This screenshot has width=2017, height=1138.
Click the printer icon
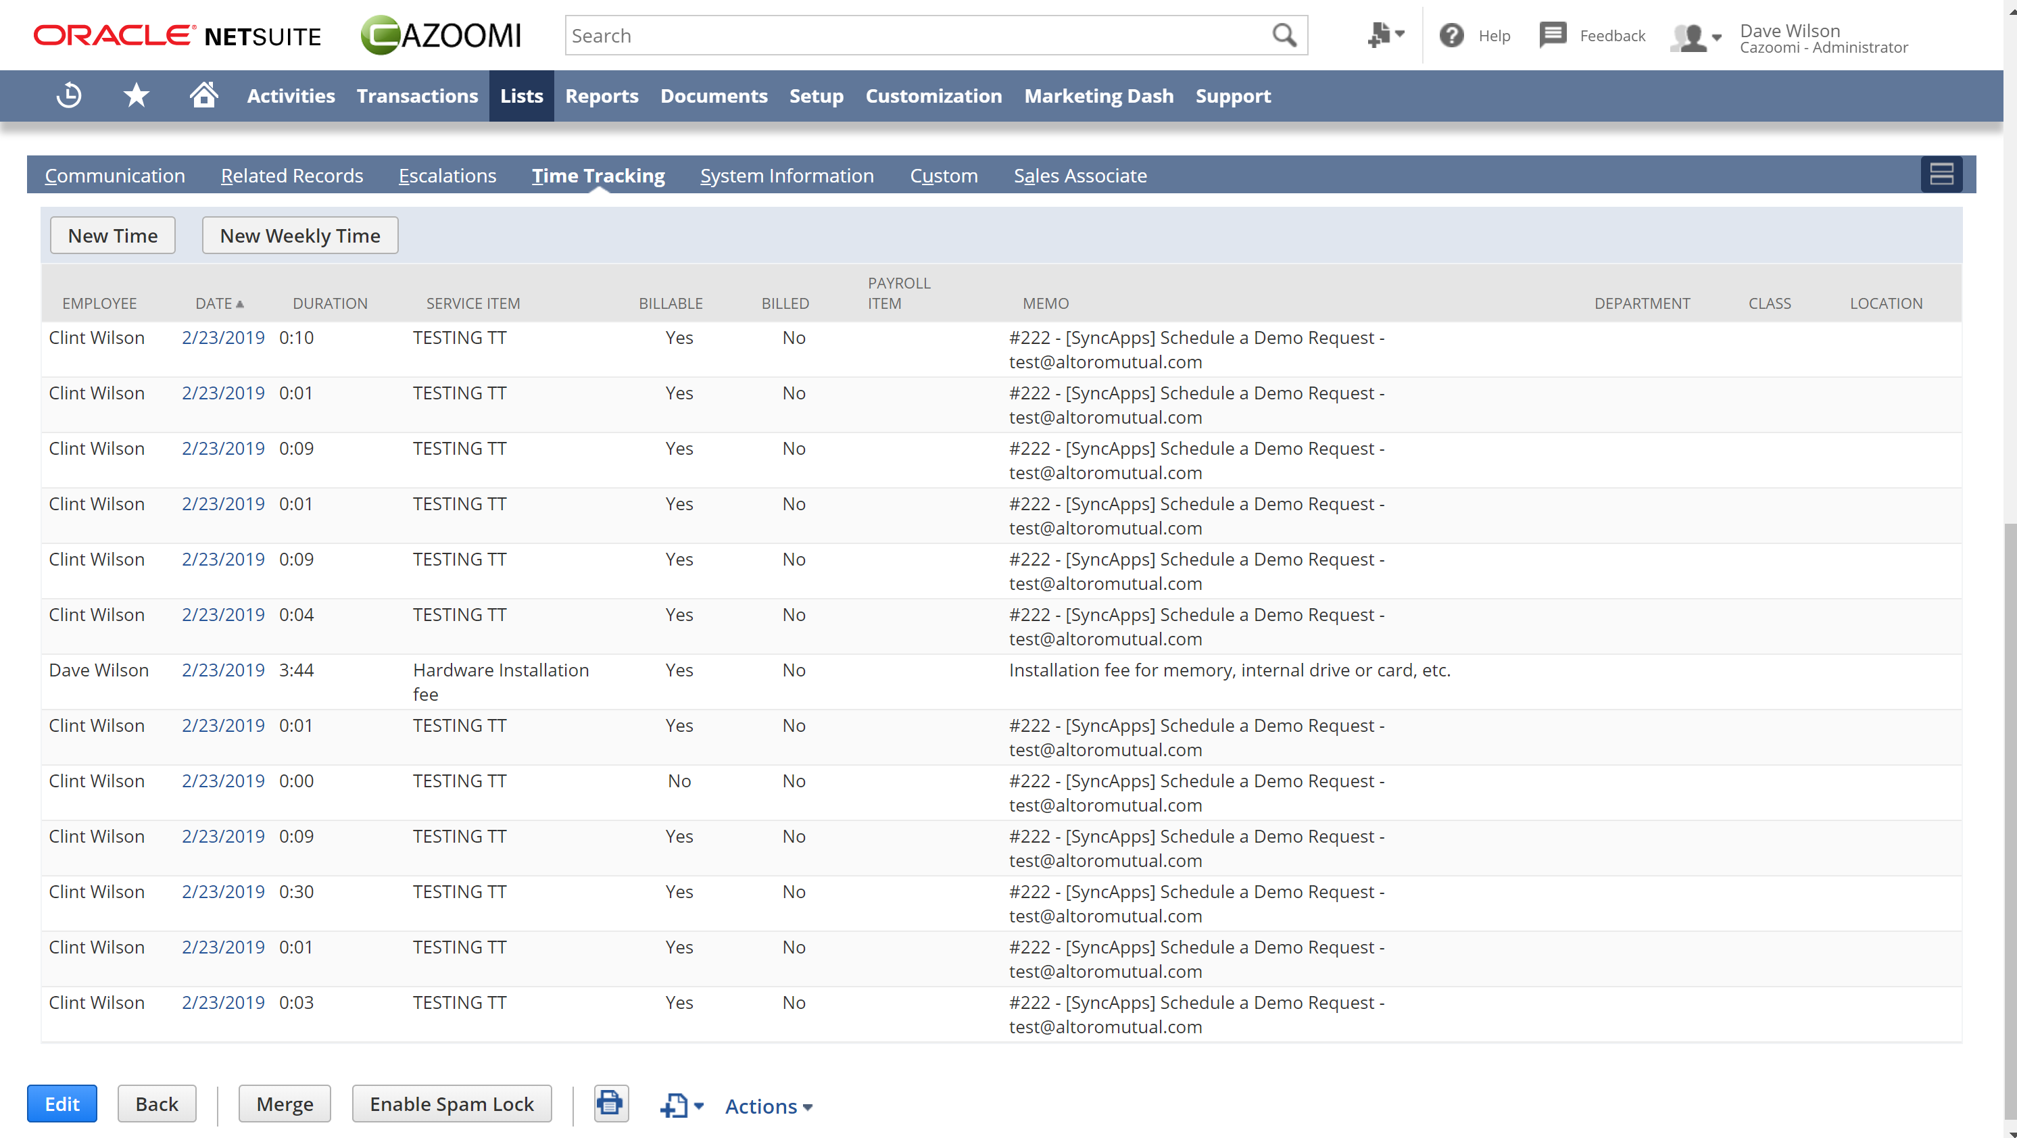(611, 1104)
